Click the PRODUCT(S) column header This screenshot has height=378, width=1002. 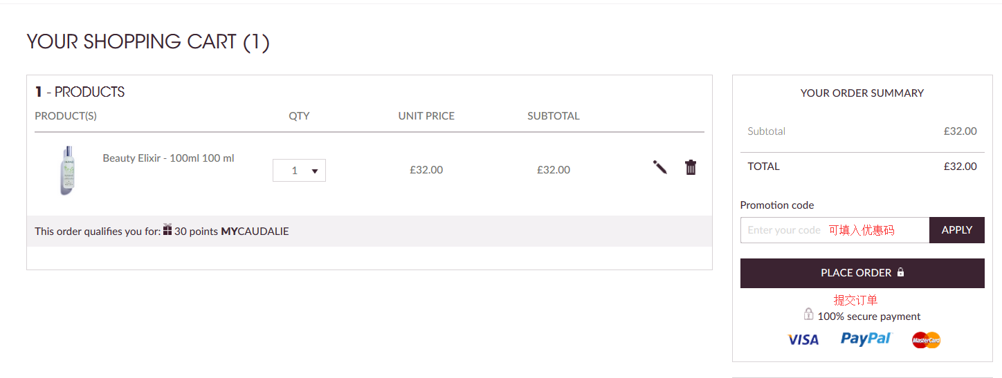pyautogui.click(x=66, y=116)
